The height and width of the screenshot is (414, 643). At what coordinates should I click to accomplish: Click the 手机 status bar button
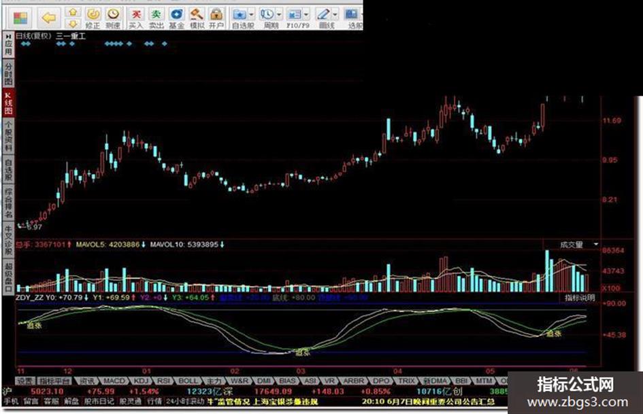click(12, 401)
